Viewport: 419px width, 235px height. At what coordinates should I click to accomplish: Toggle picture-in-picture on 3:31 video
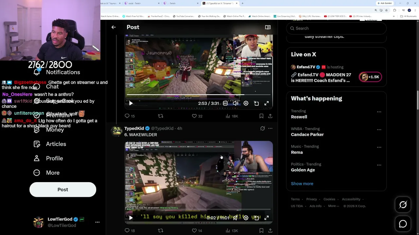[256, 103]
